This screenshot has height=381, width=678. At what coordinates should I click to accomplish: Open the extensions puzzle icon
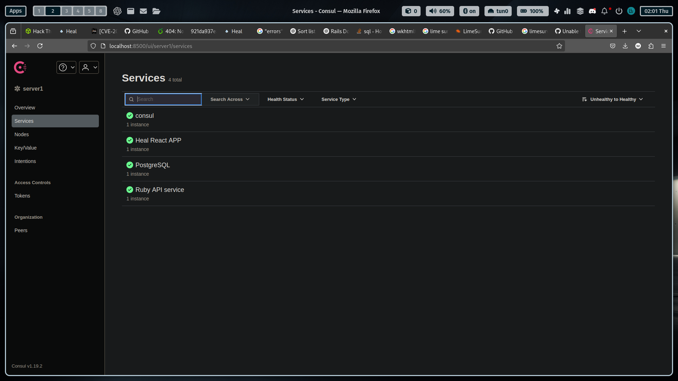click(x=651, y=46)
